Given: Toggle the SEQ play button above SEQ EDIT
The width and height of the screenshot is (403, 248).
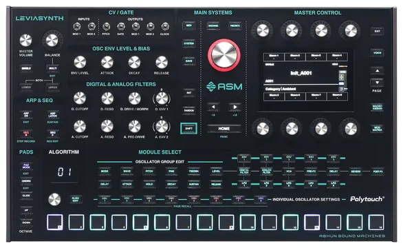Looking at the screenshot, I should (x=52, y=134).
